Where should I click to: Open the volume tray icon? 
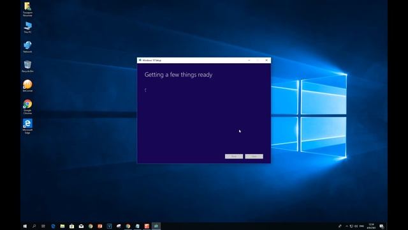[x=356, y=226]
